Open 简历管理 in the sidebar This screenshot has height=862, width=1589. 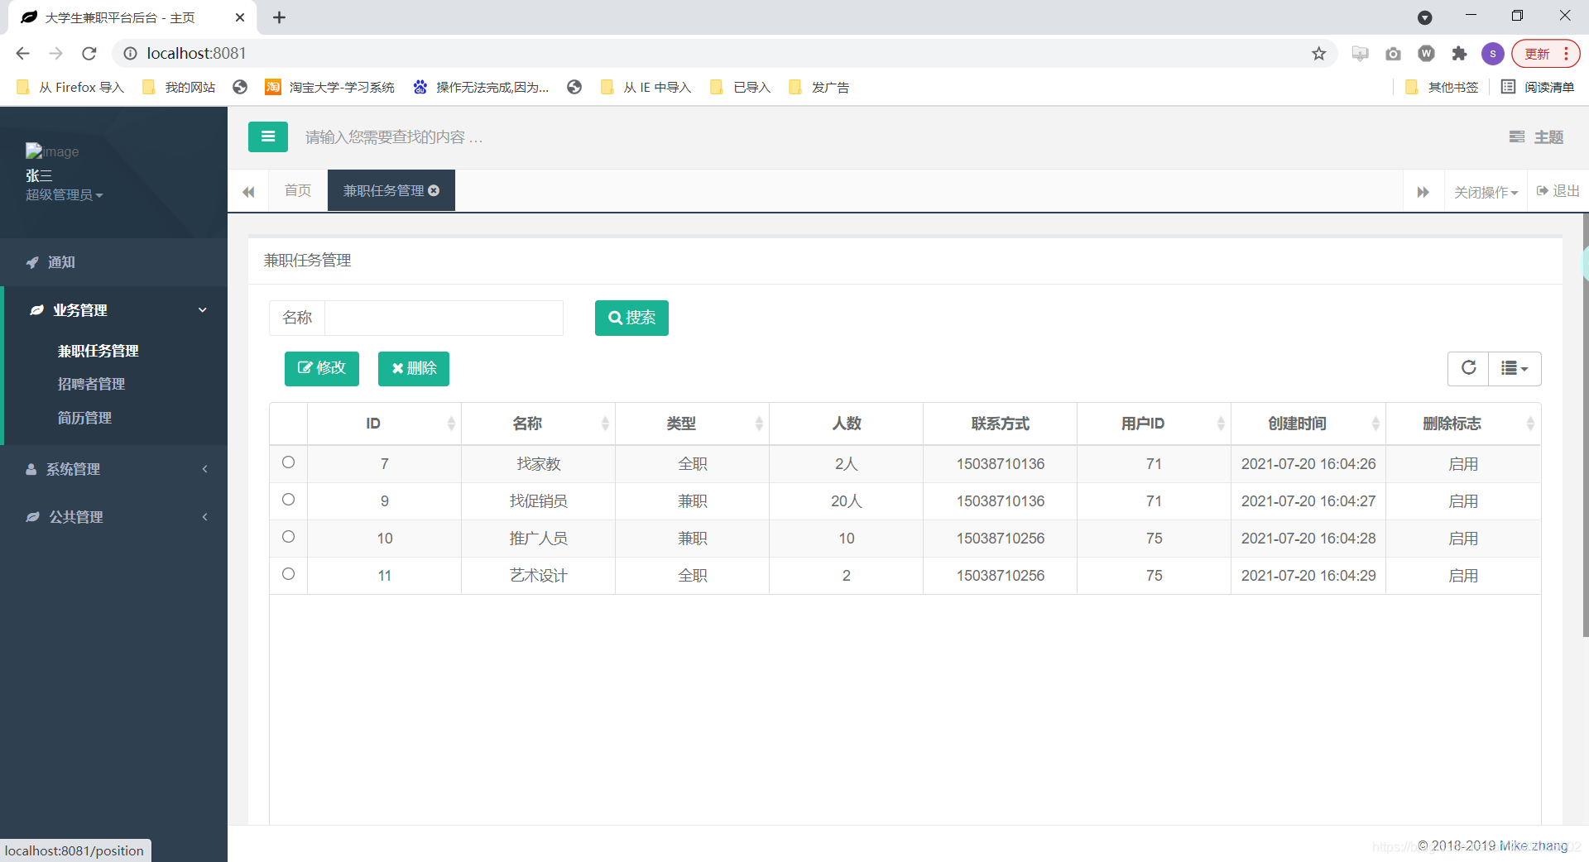[x=84, y=418]
